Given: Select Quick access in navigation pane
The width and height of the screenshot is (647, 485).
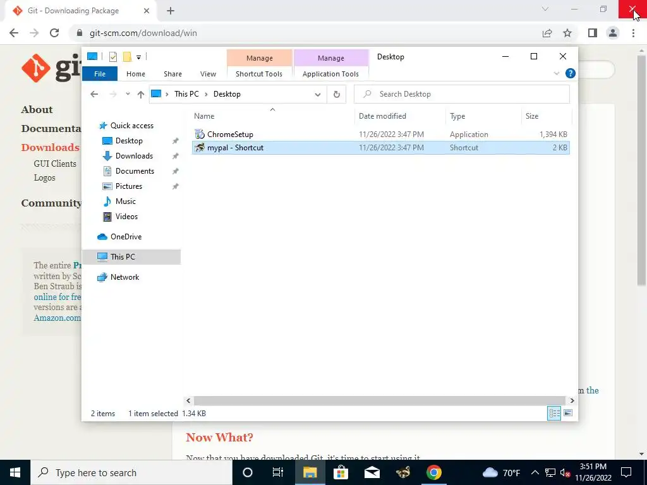Looking at the screenshot, I should [x=132, y=126].
